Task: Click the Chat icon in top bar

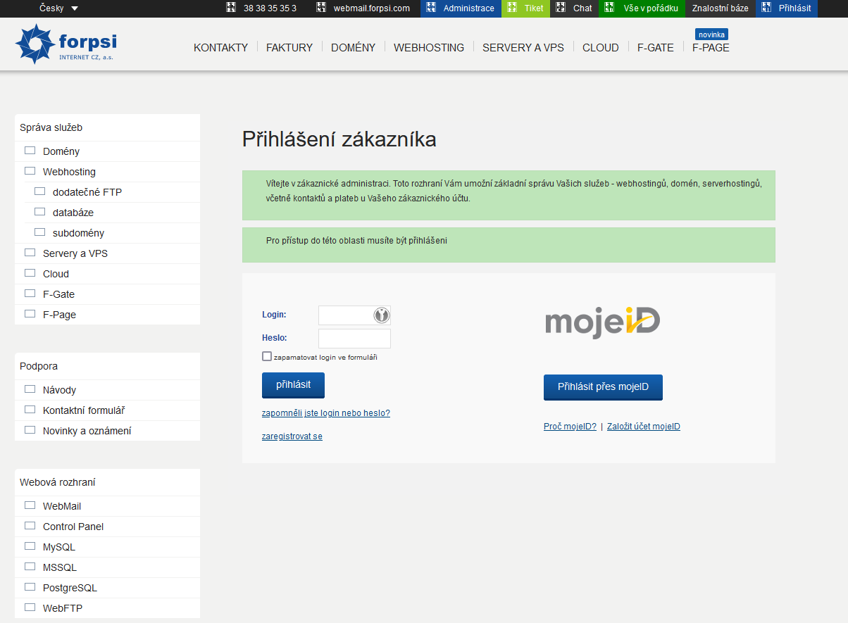Action: (560, 8)
